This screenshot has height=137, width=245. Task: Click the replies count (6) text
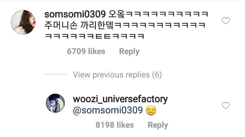pos(157,75)
